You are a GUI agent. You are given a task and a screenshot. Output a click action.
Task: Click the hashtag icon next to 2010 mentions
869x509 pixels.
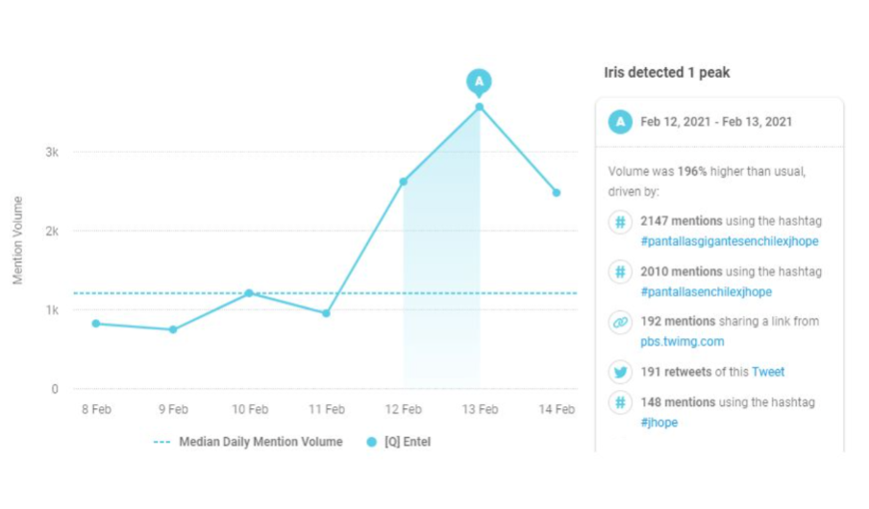coord(620,272)
